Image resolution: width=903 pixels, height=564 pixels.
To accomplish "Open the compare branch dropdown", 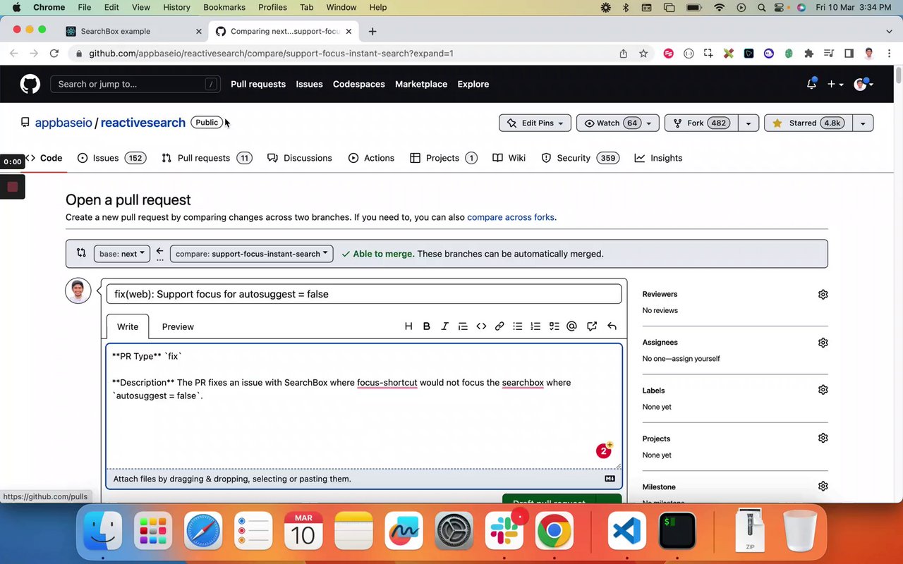I will point(252,254).
